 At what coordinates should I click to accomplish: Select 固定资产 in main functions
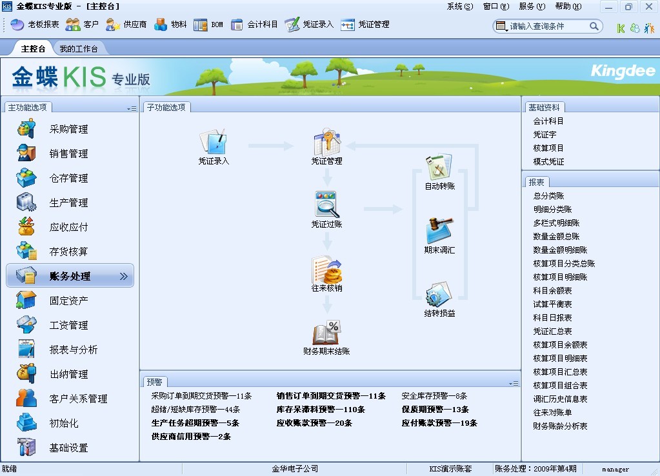point(69,301)
